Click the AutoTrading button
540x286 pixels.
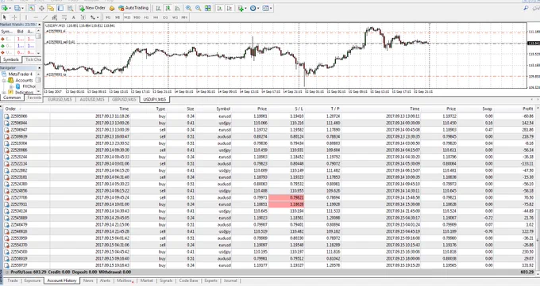[x=133, y=8]
